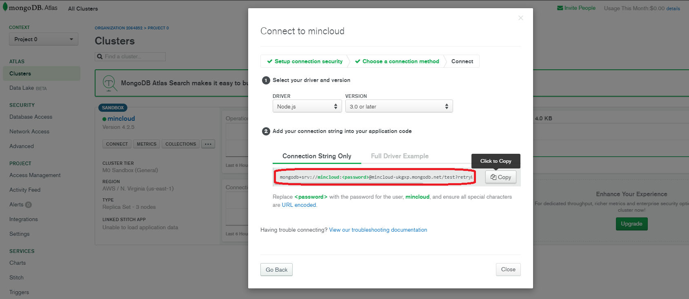Click 'Version 4.2.5' text under mincloud

[118, 127]
